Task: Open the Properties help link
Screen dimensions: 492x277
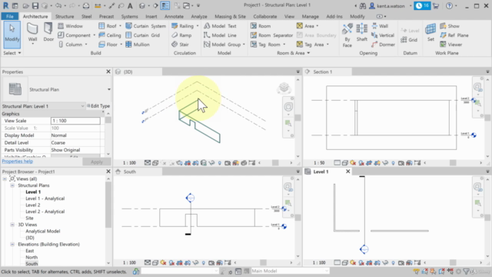Action: click(x=17, y=161)
